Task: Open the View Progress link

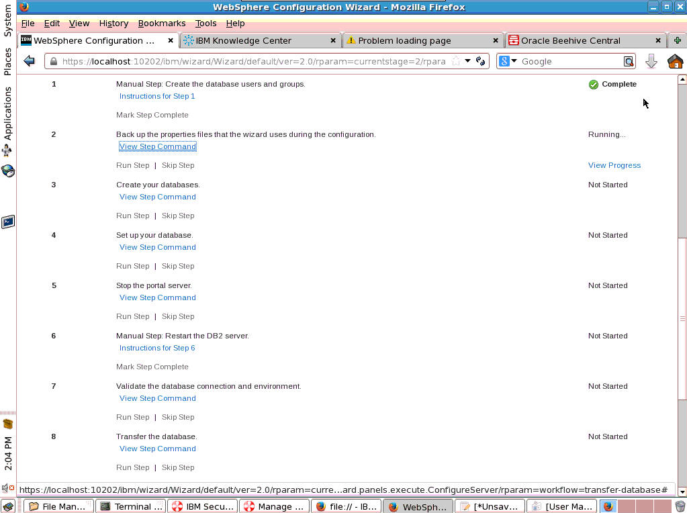Action: tap(614, 165)
